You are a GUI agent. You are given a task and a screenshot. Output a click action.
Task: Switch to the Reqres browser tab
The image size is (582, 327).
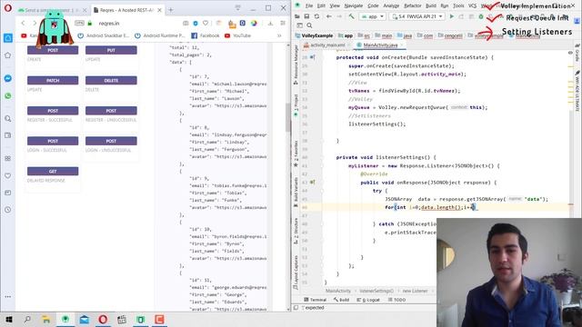[126, 10]
